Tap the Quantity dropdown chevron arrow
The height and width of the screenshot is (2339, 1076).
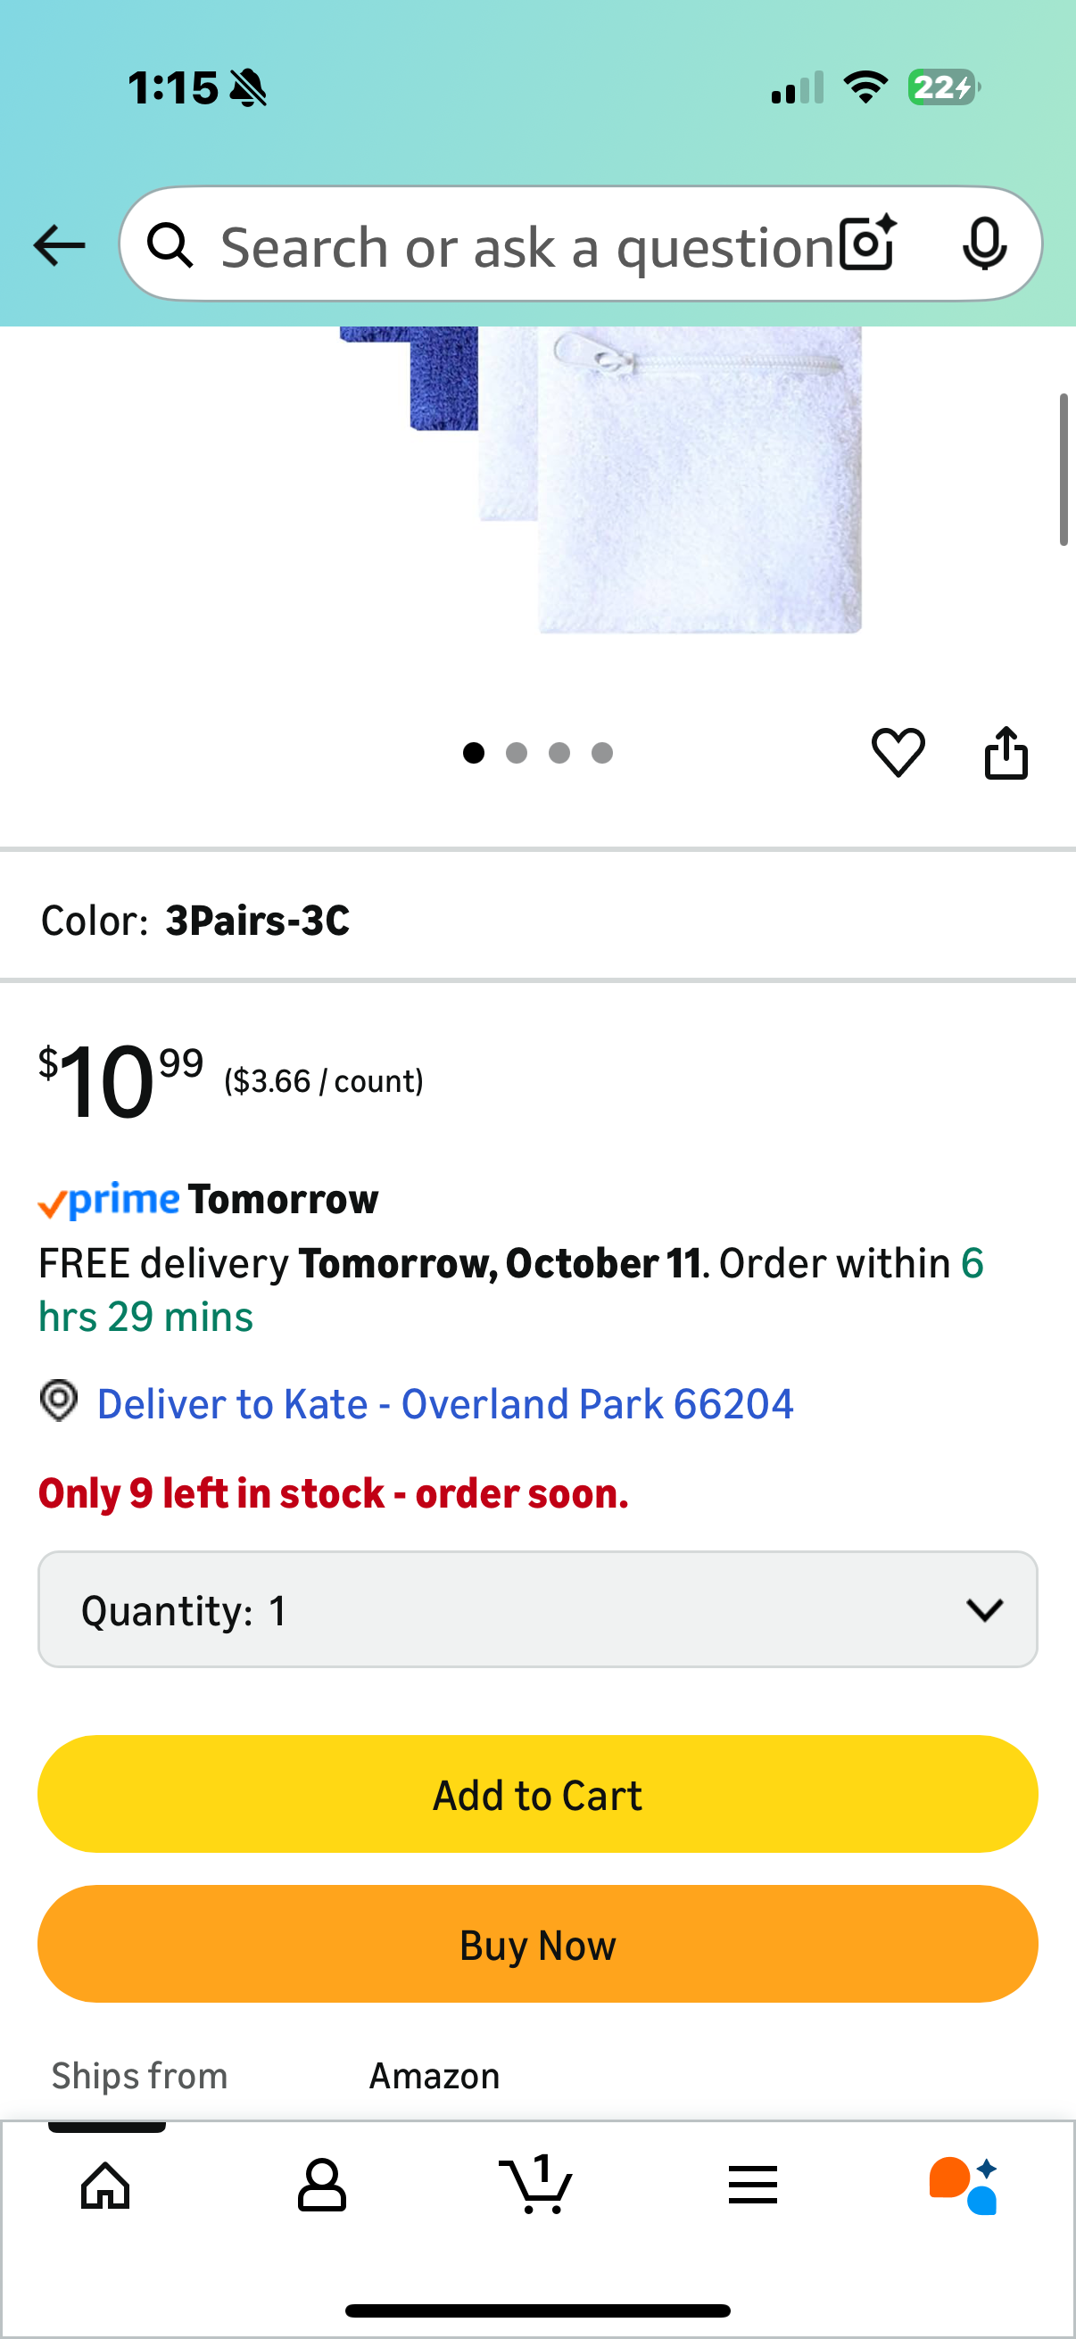pos(984,1610)
